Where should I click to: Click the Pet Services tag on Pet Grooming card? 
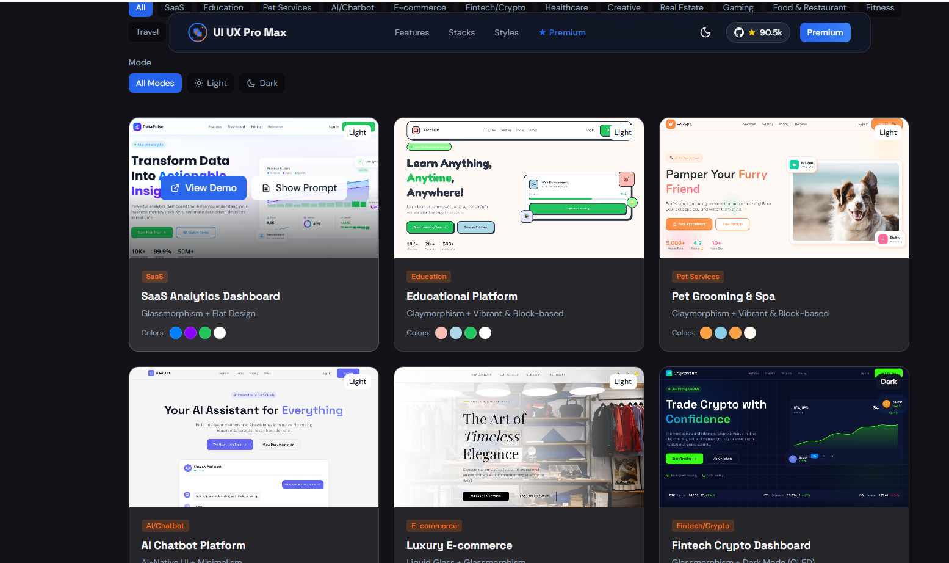pos(698,277)
